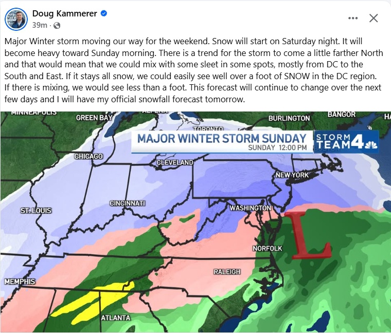Viewport: 391px width, 333px height.
Task: Click Doug Kammerer's profile picture
Action: tap(16, 19)
